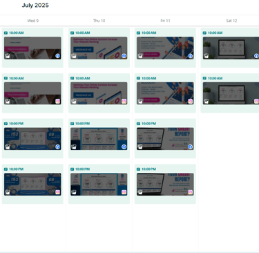Click image media icon on Fri 11 10:00 PM Instagram post

pos(140,192)
